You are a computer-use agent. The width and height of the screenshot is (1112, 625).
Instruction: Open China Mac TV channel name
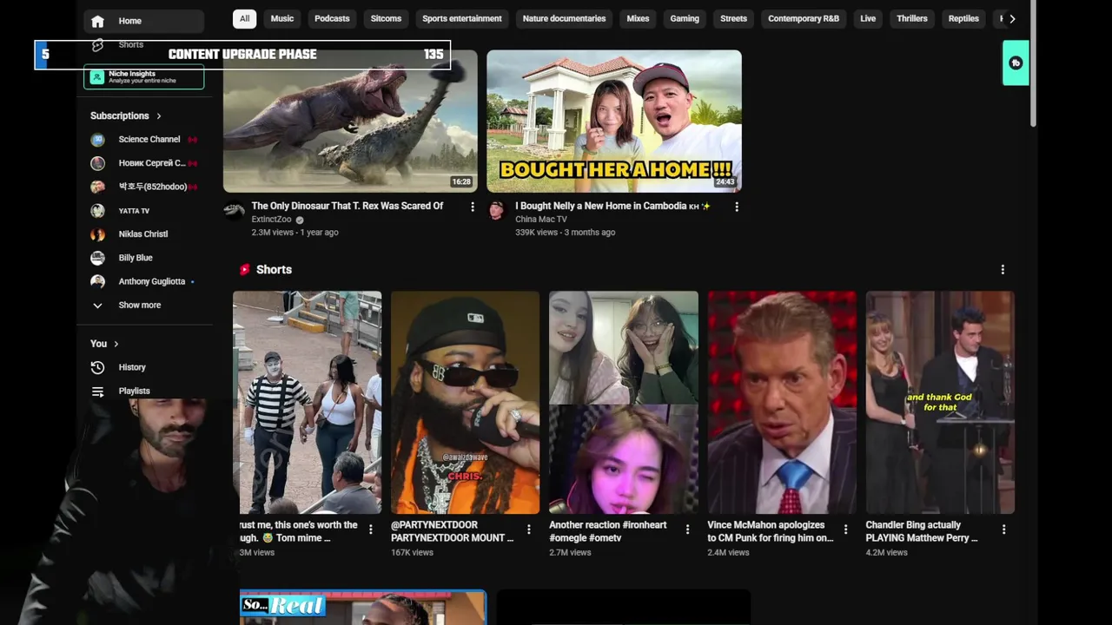point(541,220)
